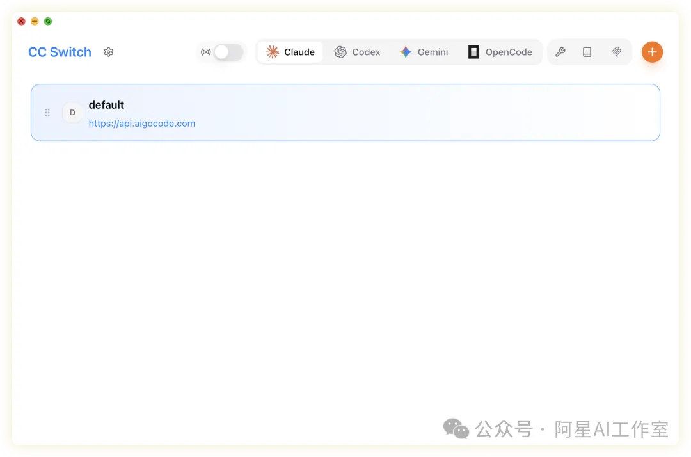Maximize the window with the green button
691x457 pixels.
coord(48,22)
